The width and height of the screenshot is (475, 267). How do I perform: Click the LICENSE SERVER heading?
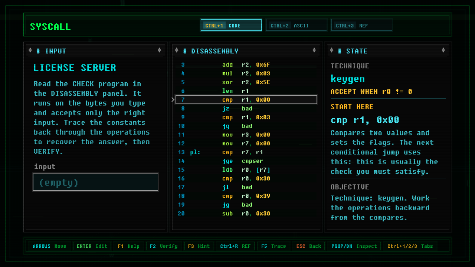(x=75, y=68)
